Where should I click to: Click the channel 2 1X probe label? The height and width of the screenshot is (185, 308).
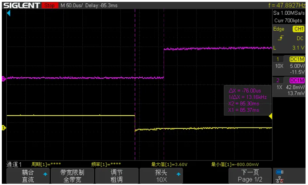pos(280,87)
